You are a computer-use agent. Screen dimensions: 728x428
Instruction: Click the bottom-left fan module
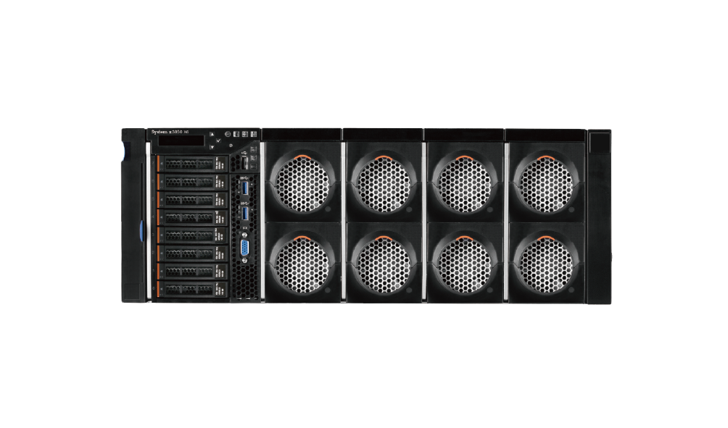coord(302,262)
